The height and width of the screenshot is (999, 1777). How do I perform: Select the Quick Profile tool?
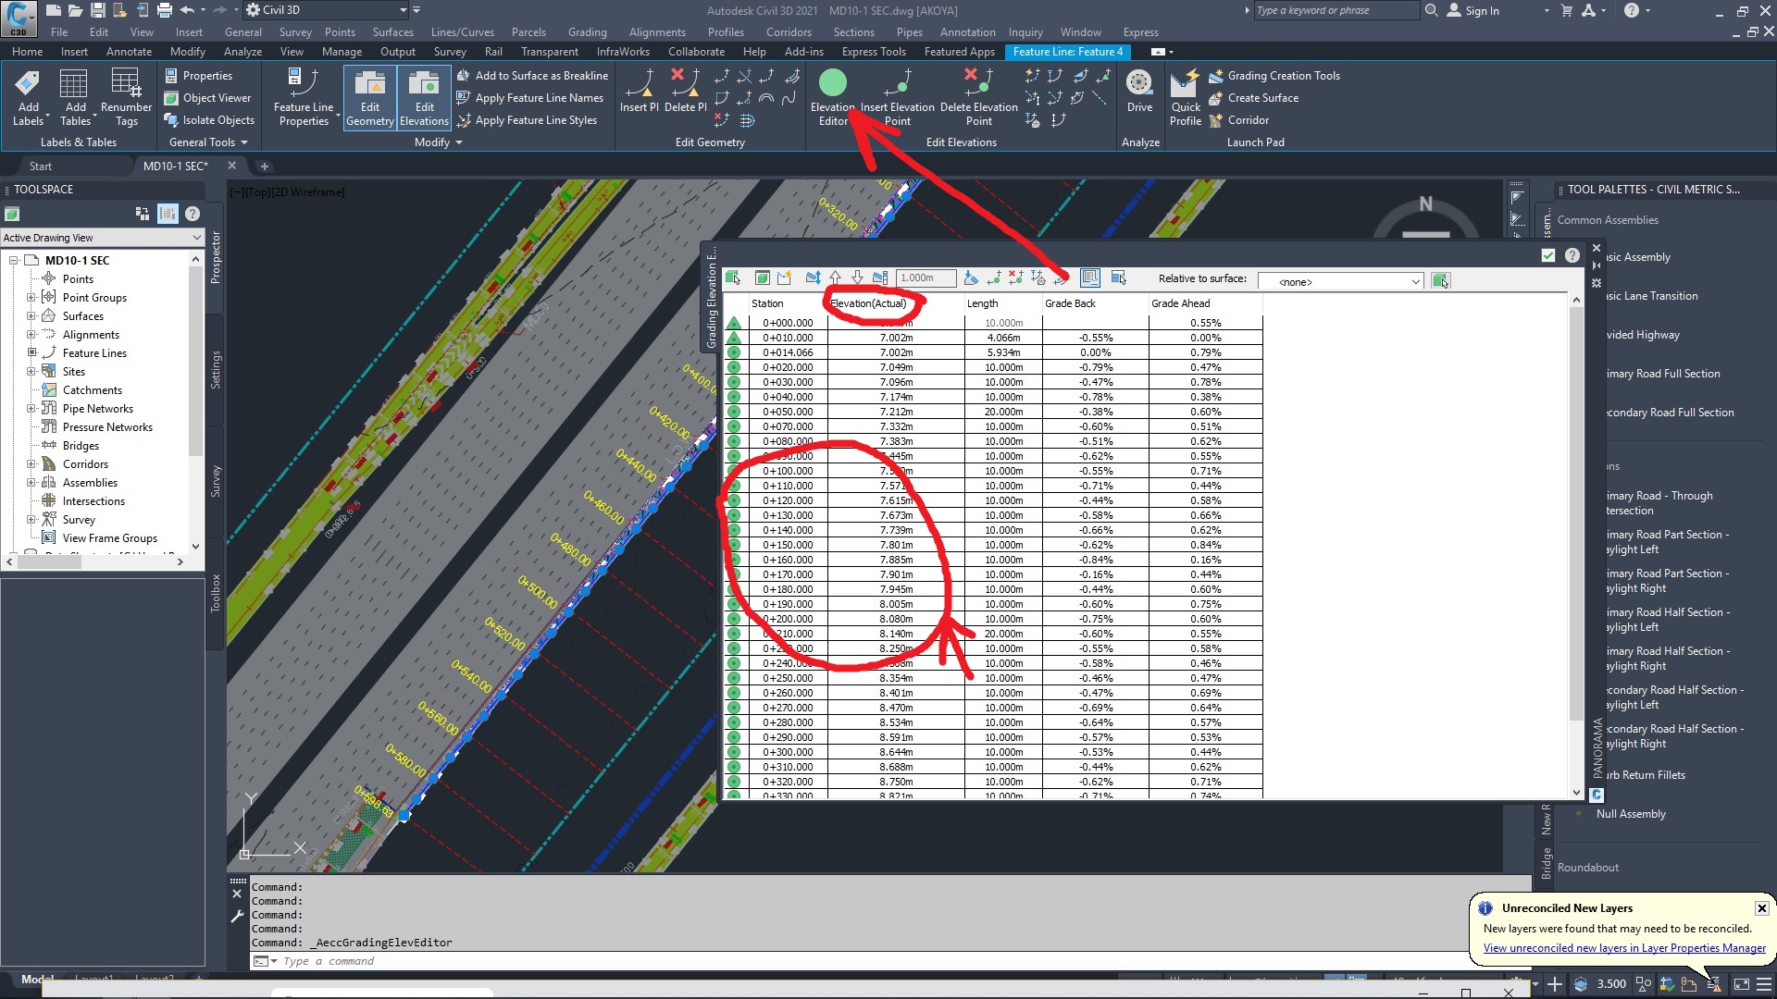point(1185,97)
